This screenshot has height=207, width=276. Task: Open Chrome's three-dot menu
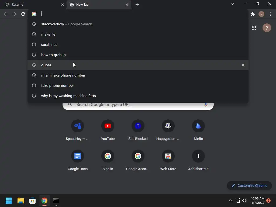(270, 14)
